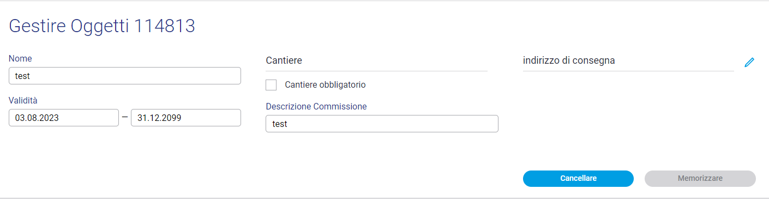Select the Descrizione Commissione label

[316, 106]
